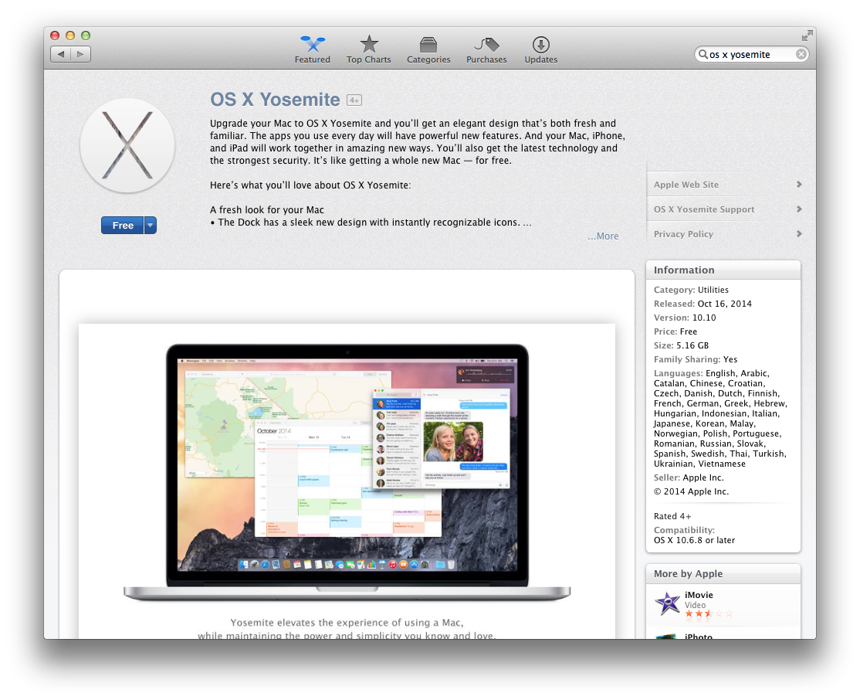Click the 'Seller: Apple Inc.' text
The image size is (860, 700).
click(x=689, y=477)
